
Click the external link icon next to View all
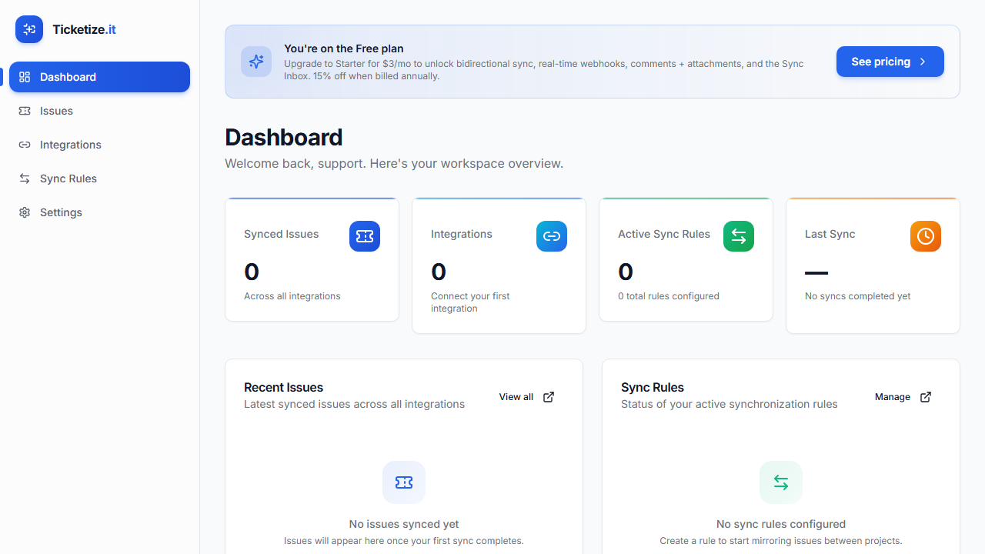549,397
